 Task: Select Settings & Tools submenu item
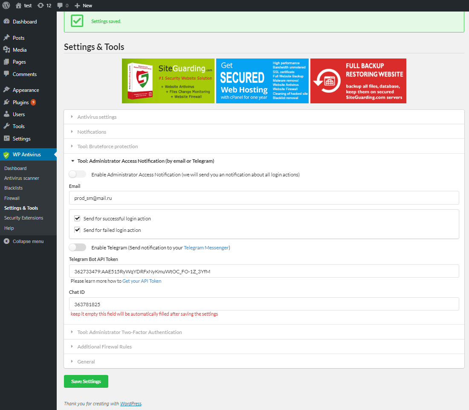pyautogui.click(x=21, y=208)
